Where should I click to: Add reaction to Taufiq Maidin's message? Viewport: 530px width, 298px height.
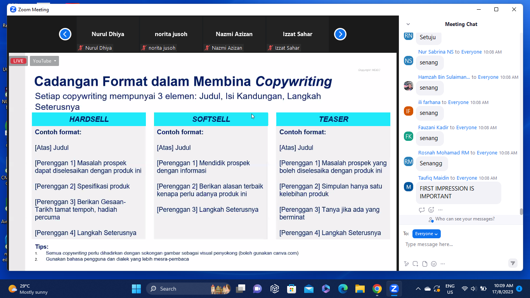click(x=431, y=210)
